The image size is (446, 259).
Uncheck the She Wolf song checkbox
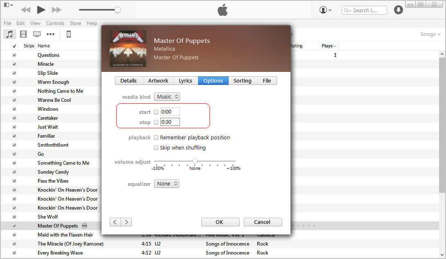coord(14,217)
